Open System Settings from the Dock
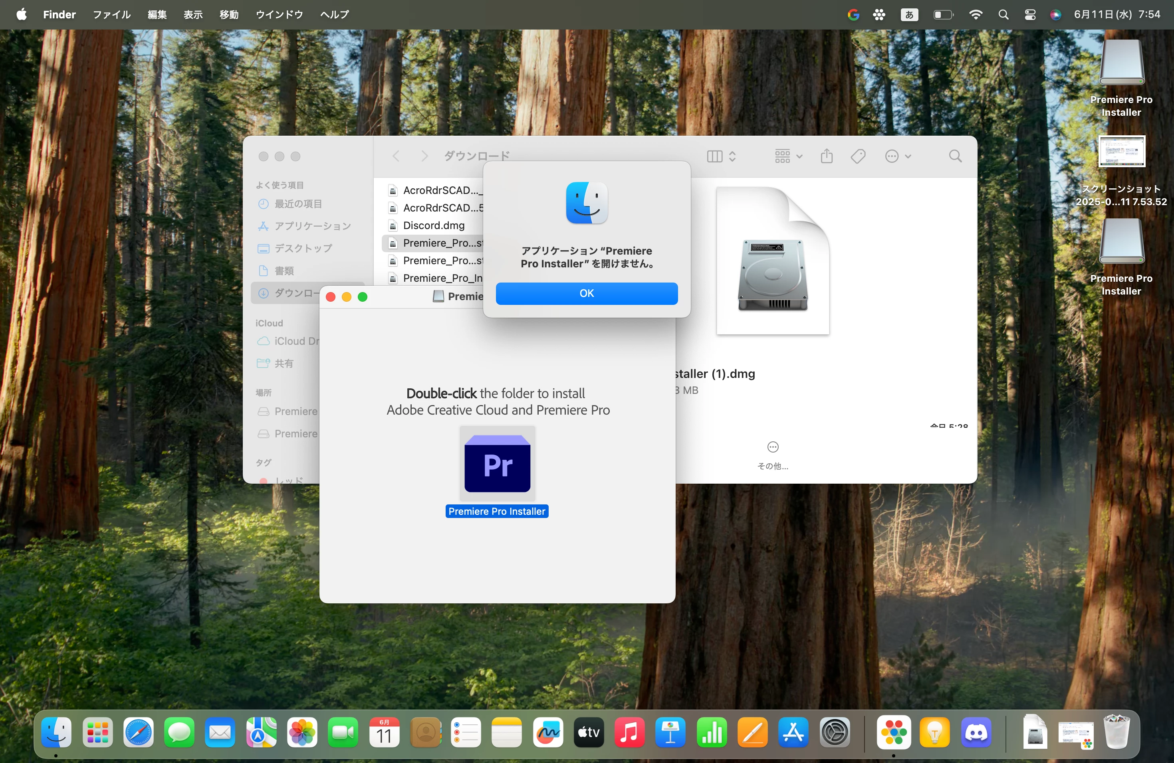Screen dimensions: 1174x763 tap(835, 732)
